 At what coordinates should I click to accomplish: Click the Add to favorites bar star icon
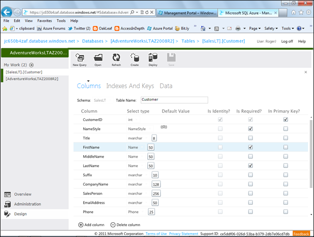click(x=5, y=28)
